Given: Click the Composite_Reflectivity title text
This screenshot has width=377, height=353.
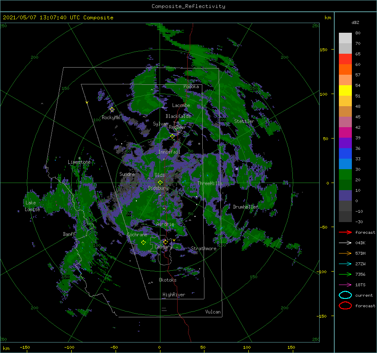Looking at the screenshot, I should coord(188,6).
